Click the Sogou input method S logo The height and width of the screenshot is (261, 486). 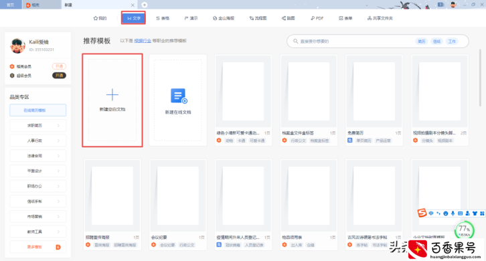[422, 213]
